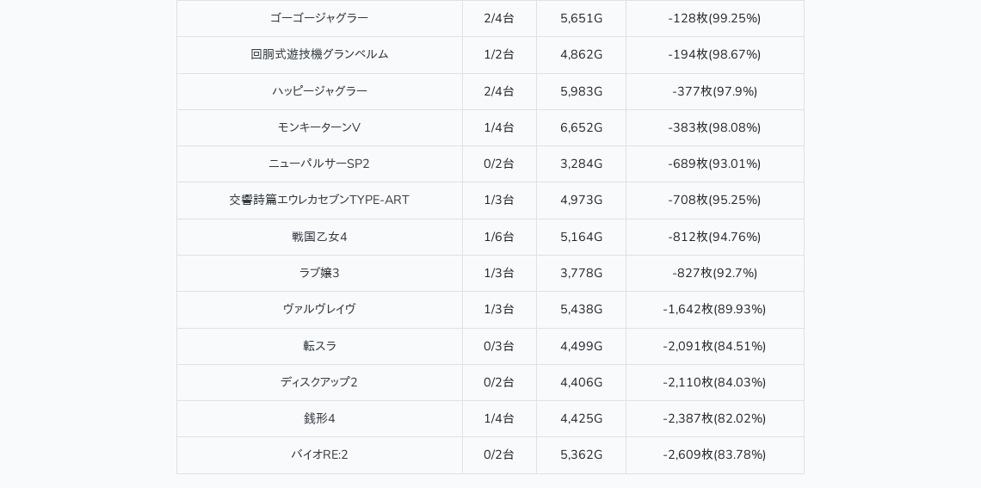This screenshot has width=981, height=488.
Task: Select the 転スラ table entry
Action: coord(319,346)
